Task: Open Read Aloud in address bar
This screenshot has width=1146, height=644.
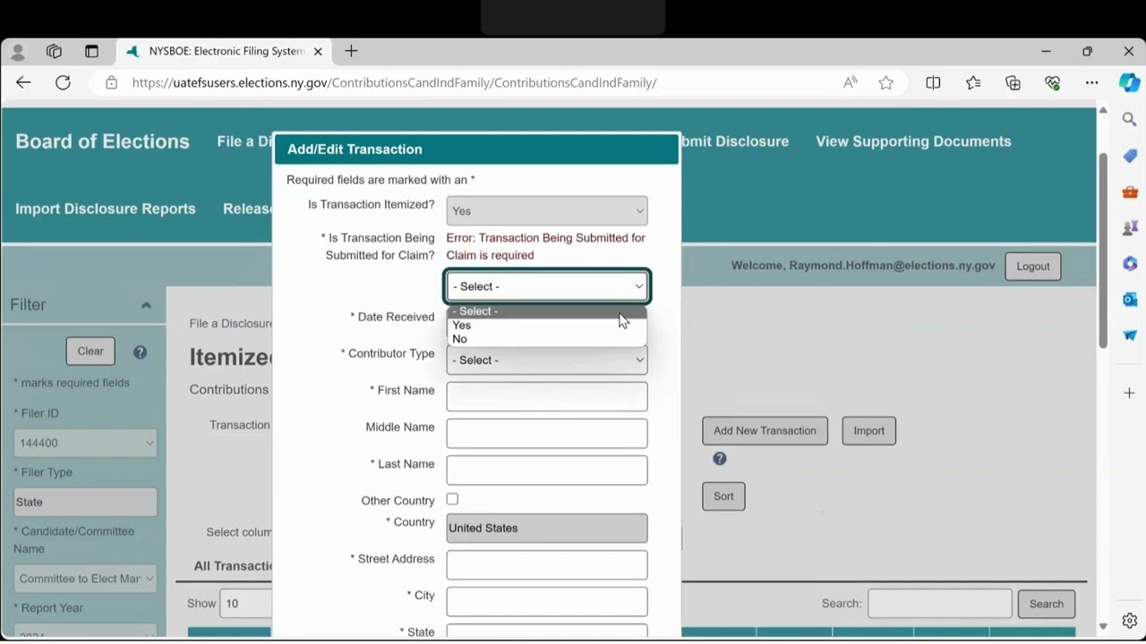Action: (x=850, y=82)
